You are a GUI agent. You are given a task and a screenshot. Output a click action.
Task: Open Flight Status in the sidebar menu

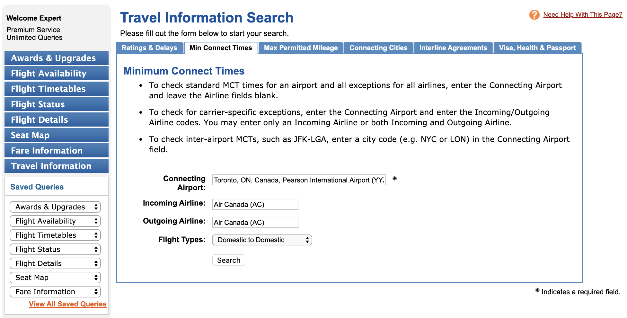click(57, 104)
